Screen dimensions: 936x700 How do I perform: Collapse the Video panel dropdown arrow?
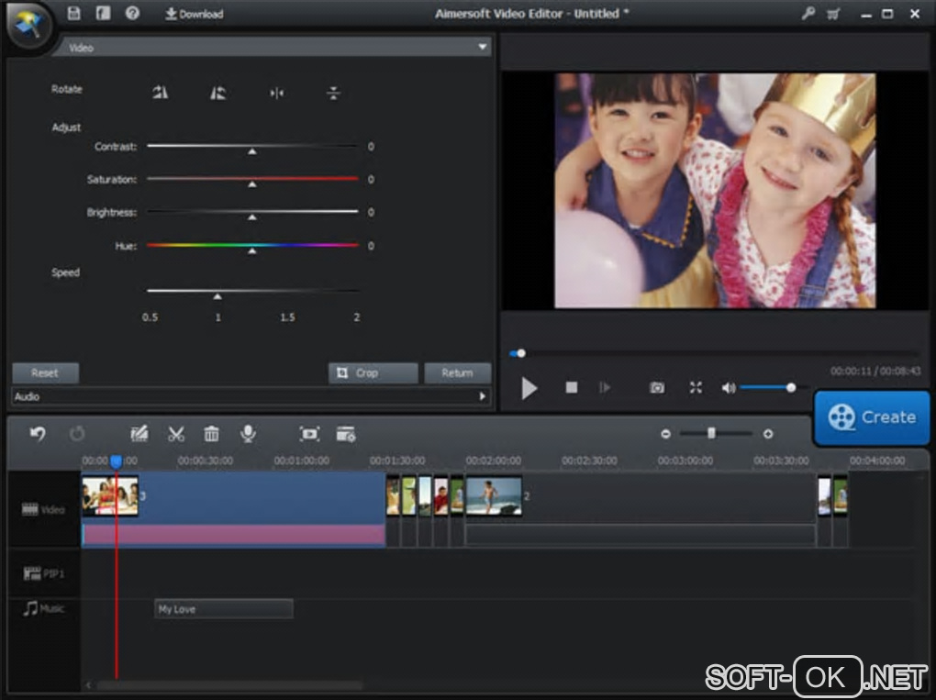pos(482,47)
